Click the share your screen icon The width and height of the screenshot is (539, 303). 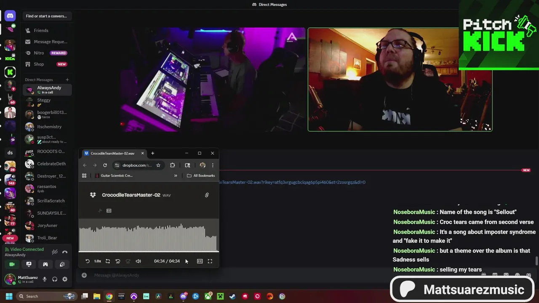pyautogui.click(x=29, y=264)
